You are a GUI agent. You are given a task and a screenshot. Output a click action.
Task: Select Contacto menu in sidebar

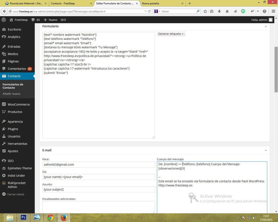pyautogui.click(x=17, y=76)
